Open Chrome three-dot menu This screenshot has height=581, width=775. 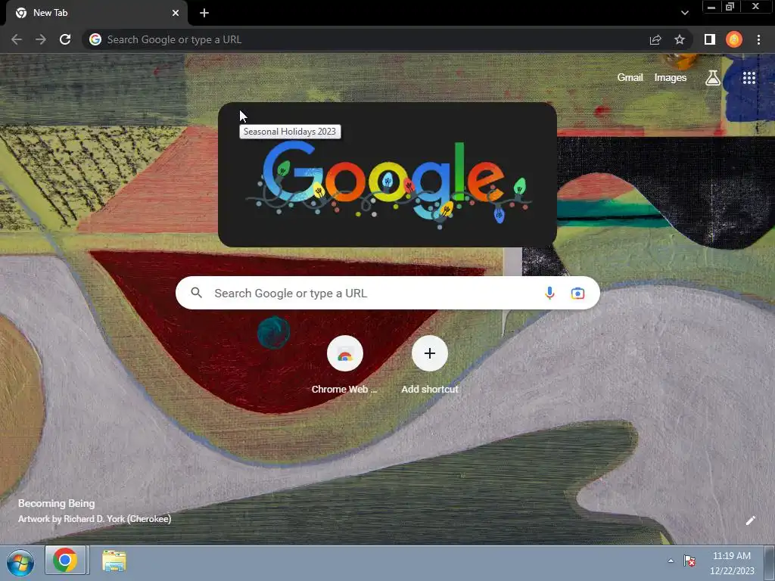[758, 39]
